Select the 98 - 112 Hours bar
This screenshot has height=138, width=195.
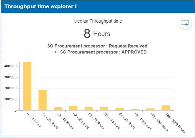(135, 110)
